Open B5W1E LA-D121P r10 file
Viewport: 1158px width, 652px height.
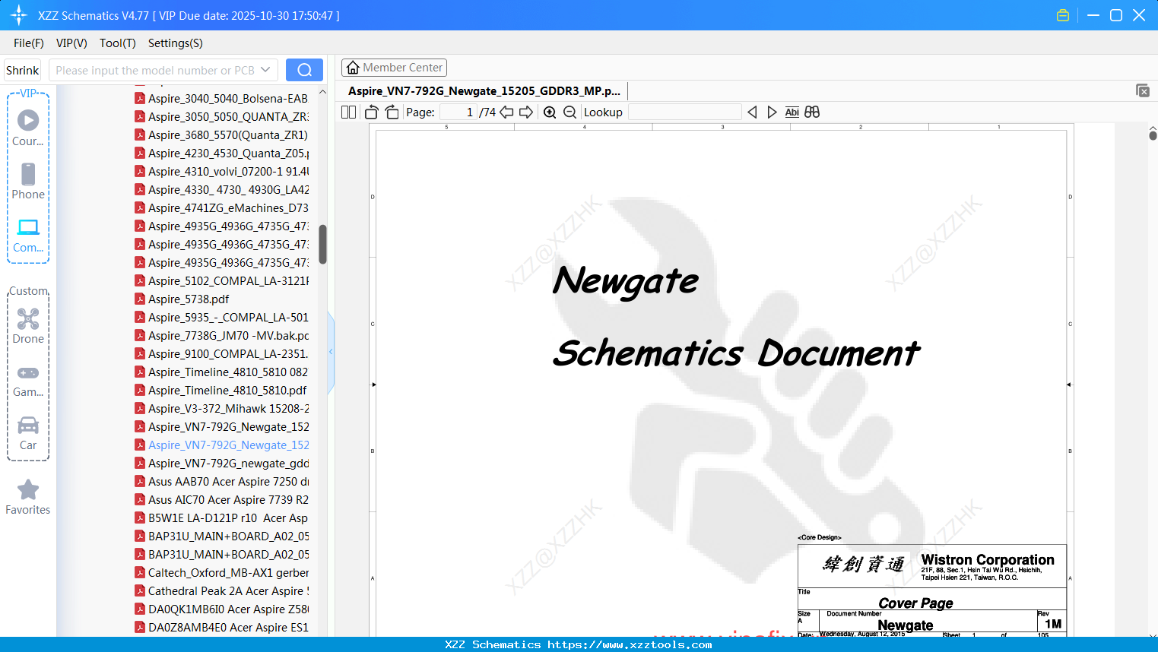coord(222,517)
